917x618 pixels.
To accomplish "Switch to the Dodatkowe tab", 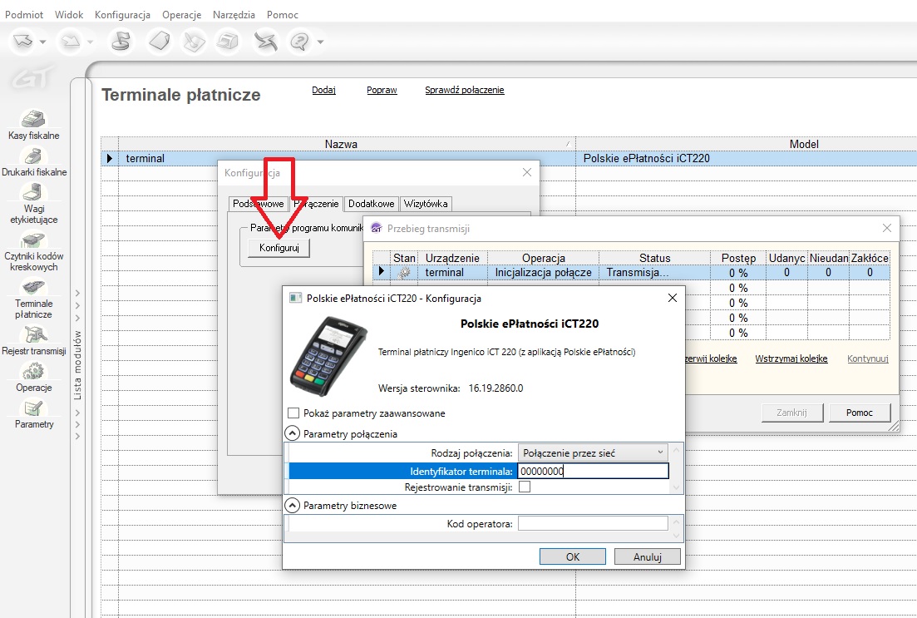I will 372,204.
